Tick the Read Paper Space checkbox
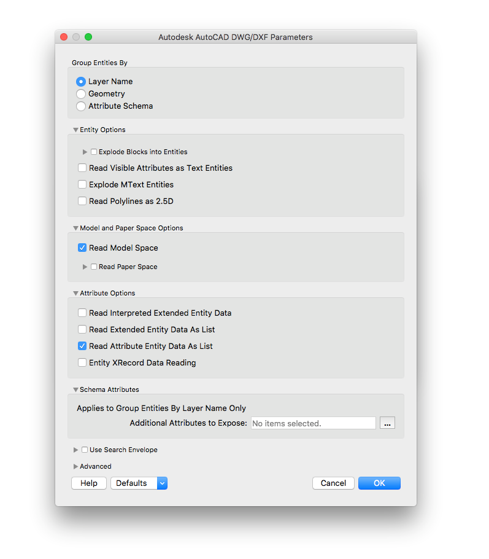 [94, 267]
